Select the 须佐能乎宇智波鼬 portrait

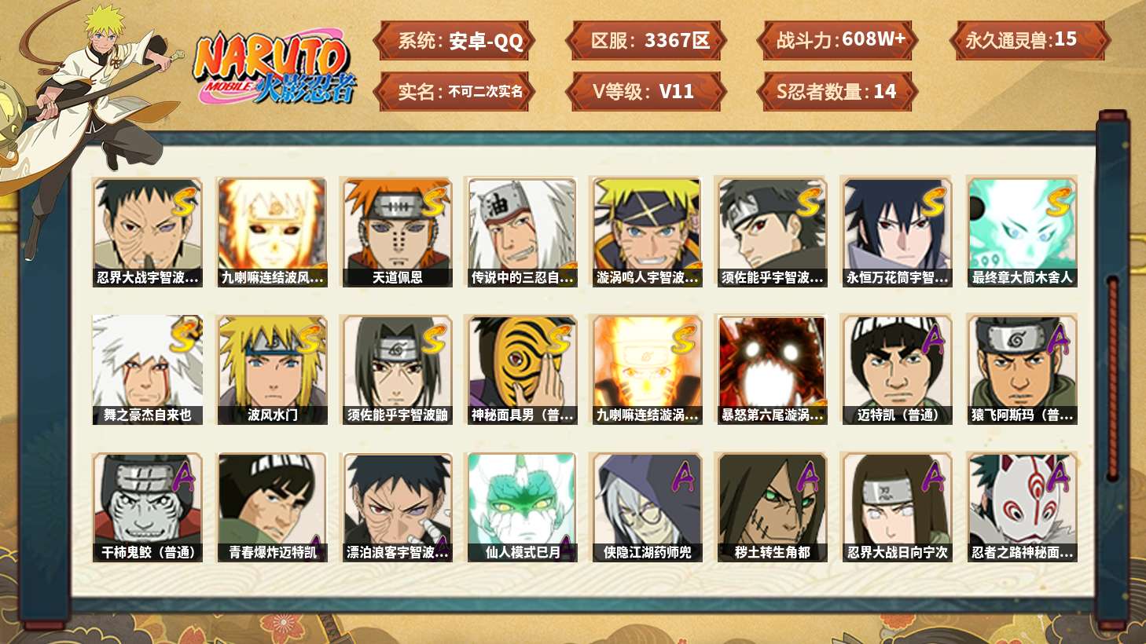click(398, 370)
